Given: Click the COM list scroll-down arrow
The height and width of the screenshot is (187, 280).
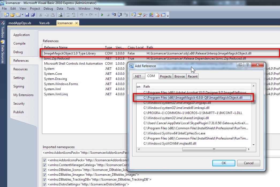Looking at the screenshot, I should (x=253, y=145).
